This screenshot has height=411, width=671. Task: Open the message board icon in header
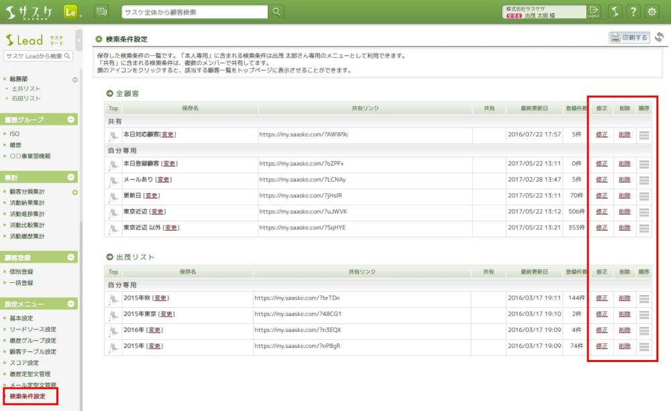[x=101, y=11]
